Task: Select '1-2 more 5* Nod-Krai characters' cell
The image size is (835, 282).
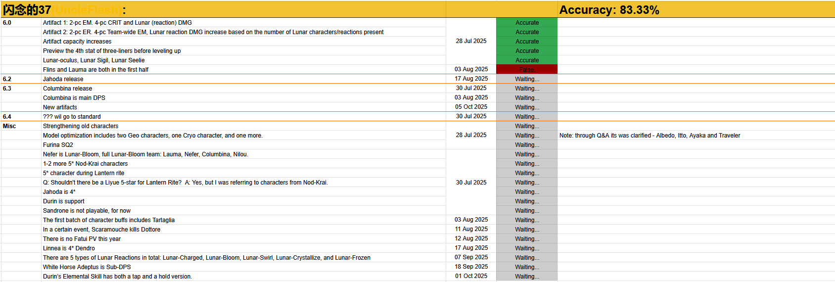Action: point(243,164)
